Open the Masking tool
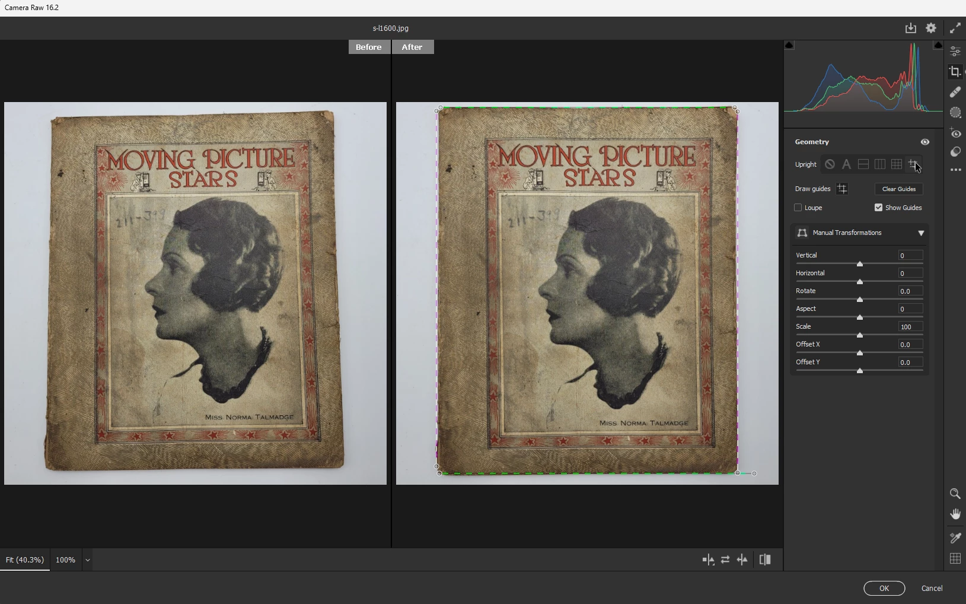This screenshot has height=604, width=966. pos(955,112)
